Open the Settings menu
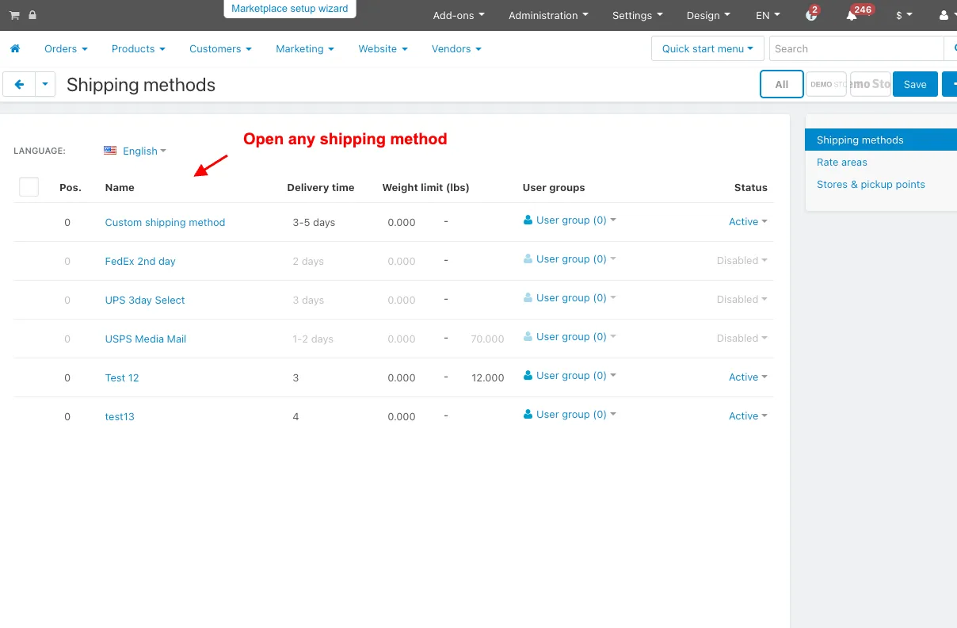 point(638,15)
